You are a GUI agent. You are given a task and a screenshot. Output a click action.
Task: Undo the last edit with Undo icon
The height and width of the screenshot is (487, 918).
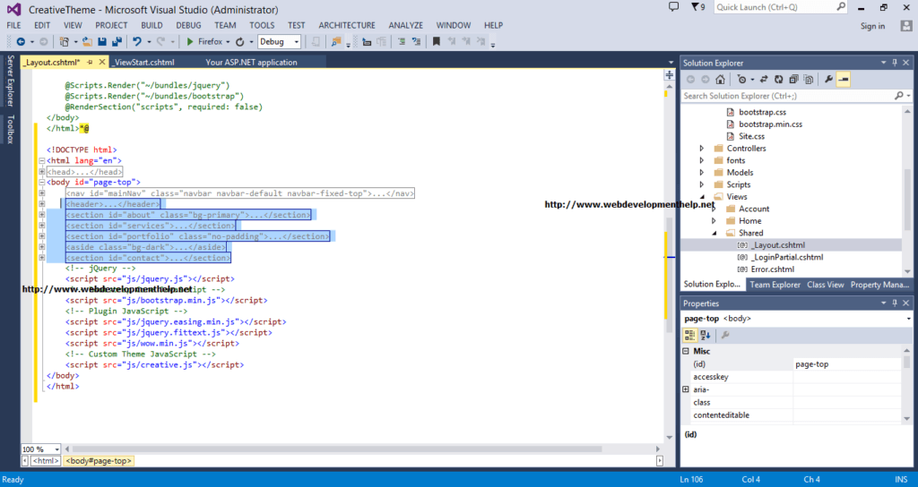point(137,41)
